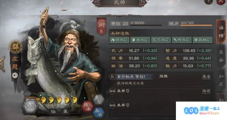Switch to the 详情 side tab
Image resolution: width=227 pixels, height=120 pixels.
(x=221, y=31)
